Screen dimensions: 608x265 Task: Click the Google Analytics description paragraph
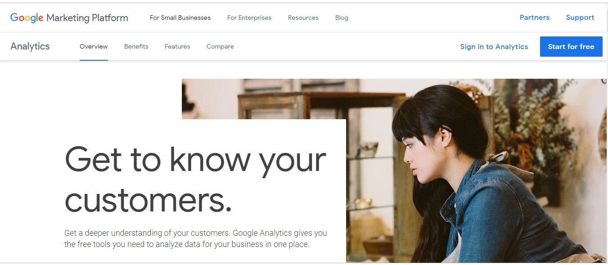[196, 239]
